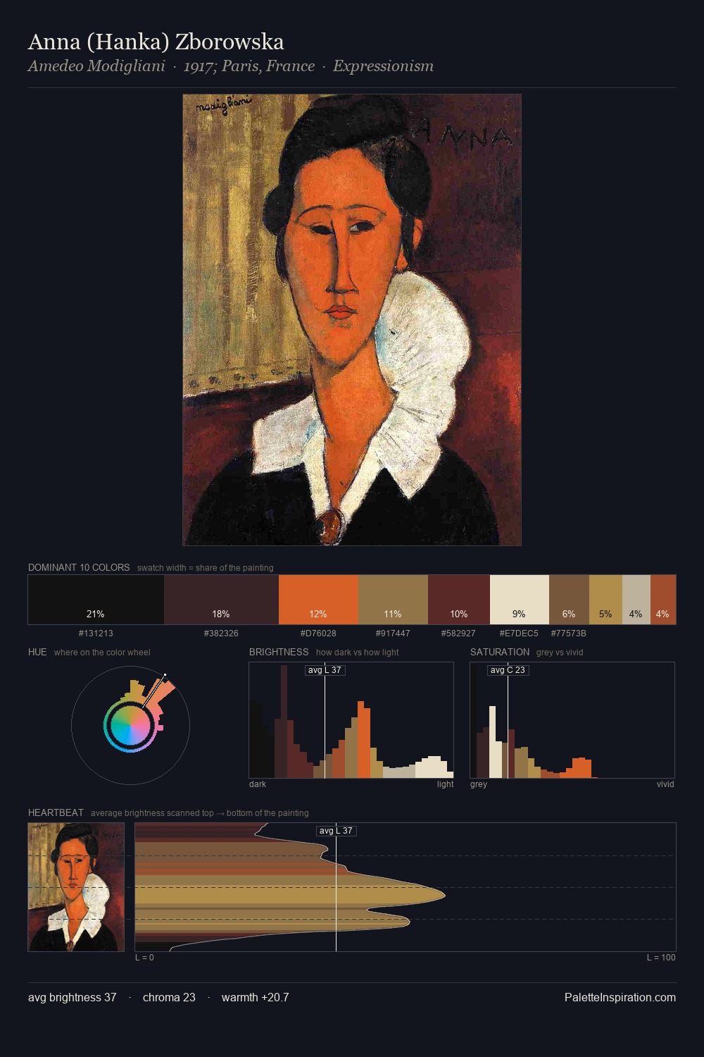Click the Expressionism style label
704x1057 pixels.
coord(383,66)
